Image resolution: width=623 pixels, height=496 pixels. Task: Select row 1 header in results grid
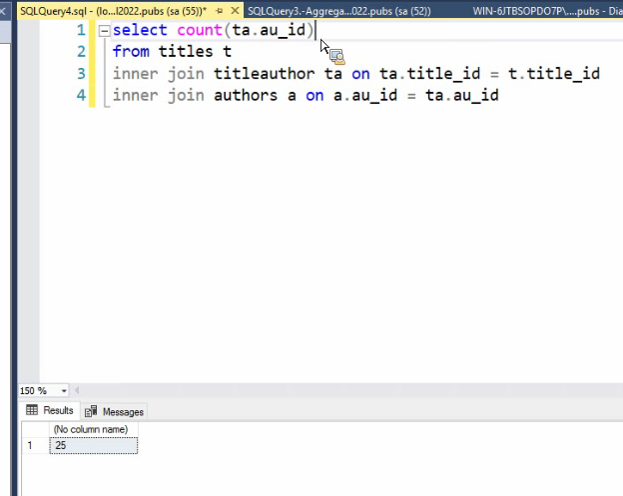click(x=35, y=445)
